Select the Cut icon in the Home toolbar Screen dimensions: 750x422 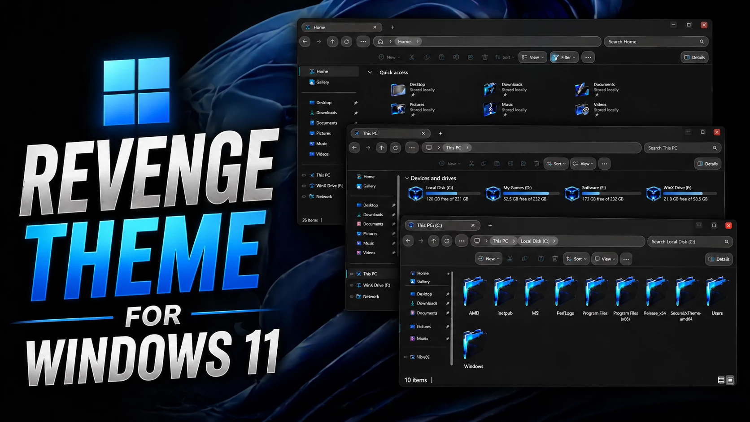tap(412, 57)
